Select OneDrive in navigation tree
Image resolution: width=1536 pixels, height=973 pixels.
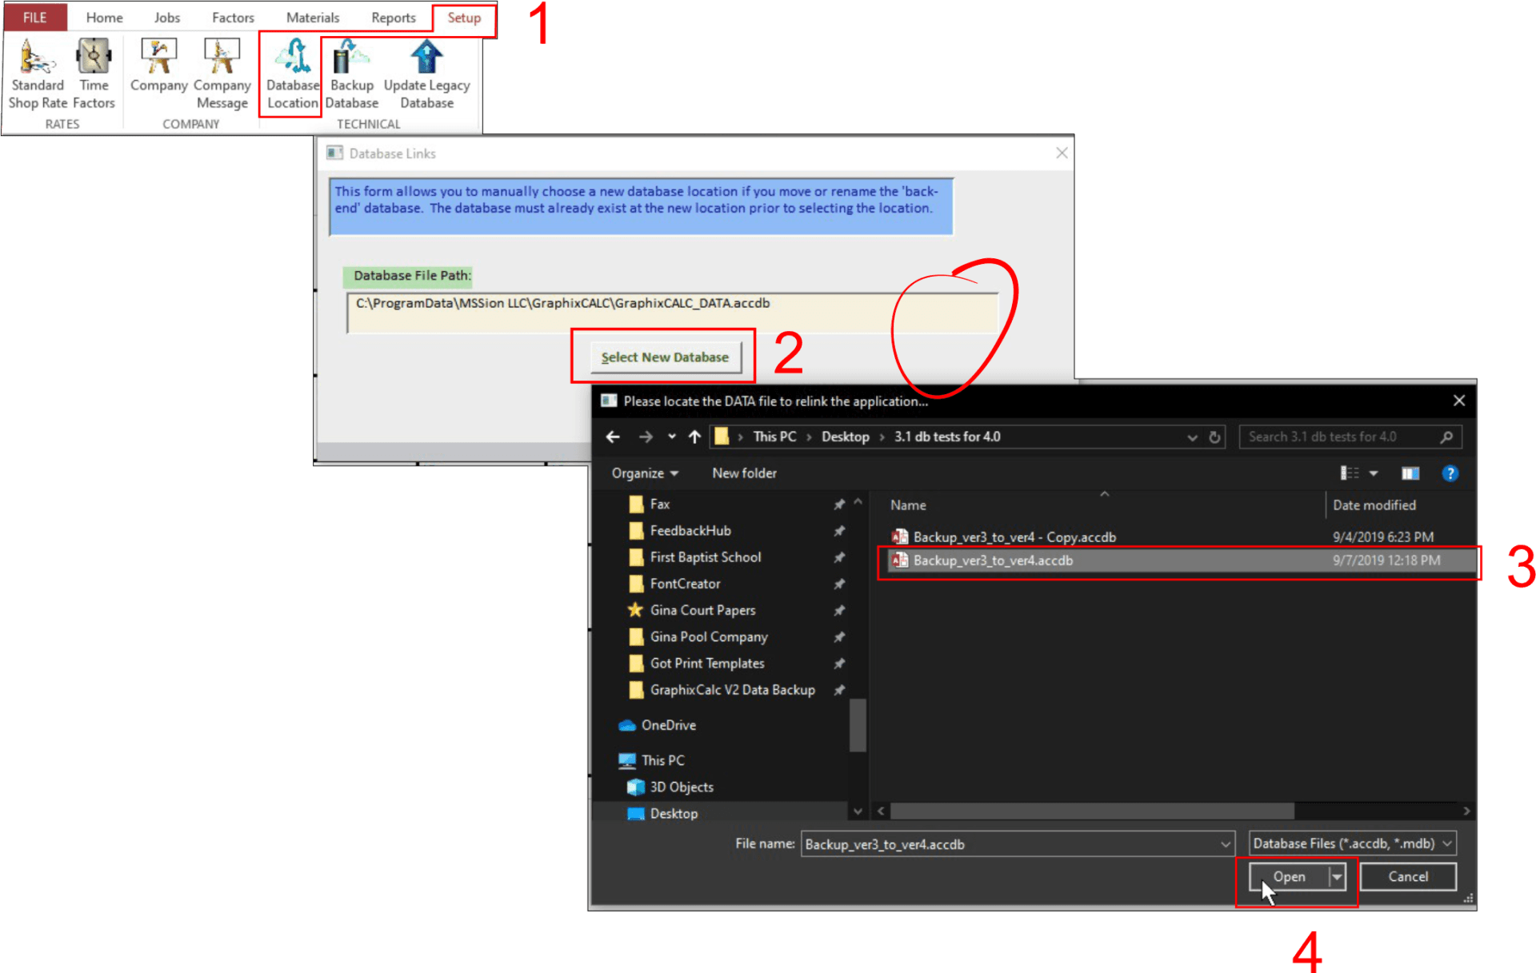(668, 725)
